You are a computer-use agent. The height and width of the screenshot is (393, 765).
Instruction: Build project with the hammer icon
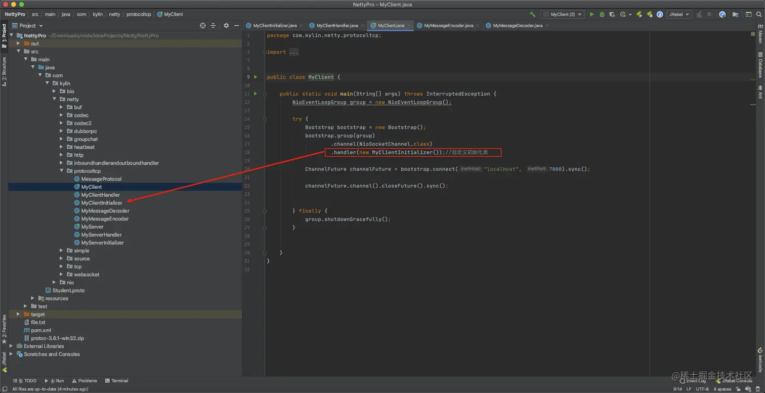(532, 15)
